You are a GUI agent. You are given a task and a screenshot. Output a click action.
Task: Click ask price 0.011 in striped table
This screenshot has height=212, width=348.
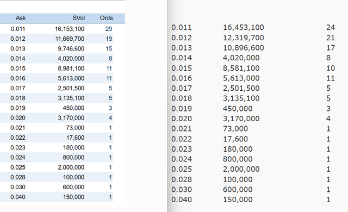[18, 29]
